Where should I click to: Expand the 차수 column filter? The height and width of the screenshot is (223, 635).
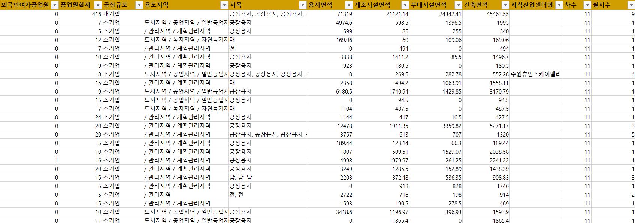click(x=587, y=5)
